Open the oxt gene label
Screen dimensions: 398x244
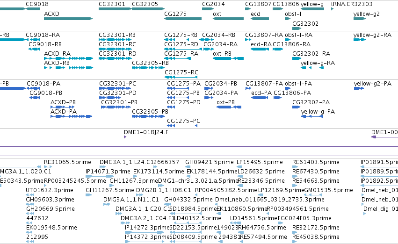click(217, 14)
